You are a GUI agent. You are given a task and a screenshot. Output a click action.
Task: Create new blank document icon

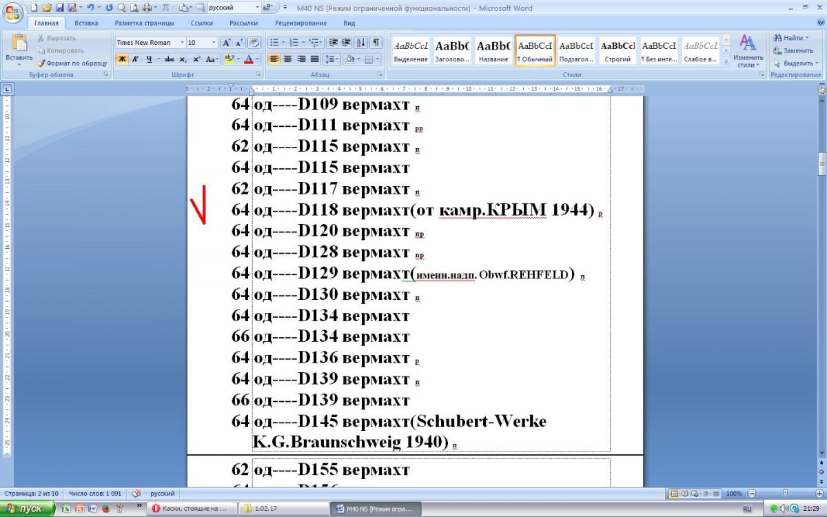[x=34, y=8]
